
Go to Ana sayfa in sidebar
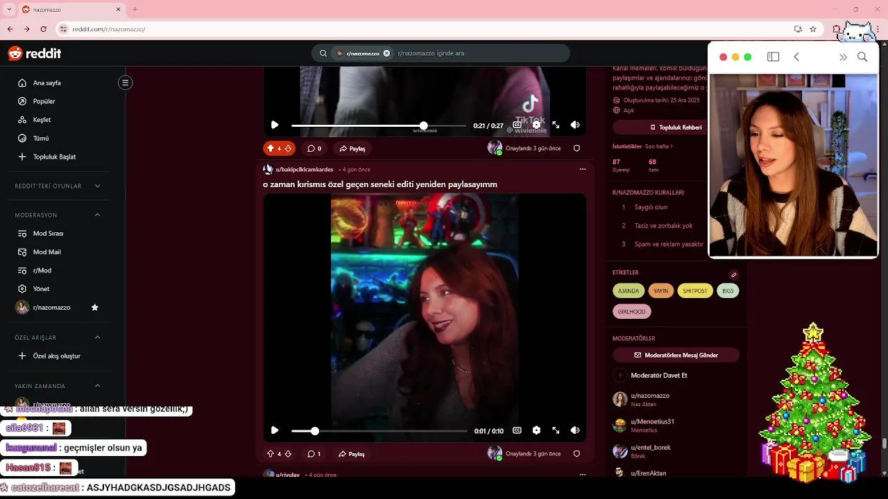(46, 83)
